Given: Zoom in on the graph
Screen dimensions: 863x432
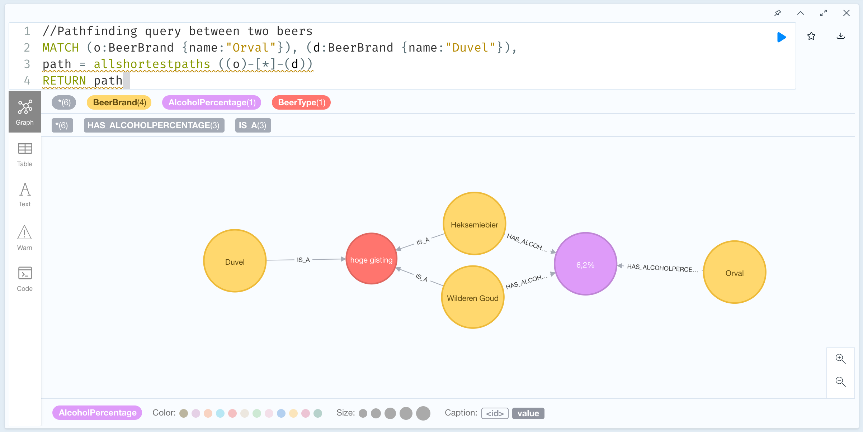Looking at the screenshot, I should 841,359.
